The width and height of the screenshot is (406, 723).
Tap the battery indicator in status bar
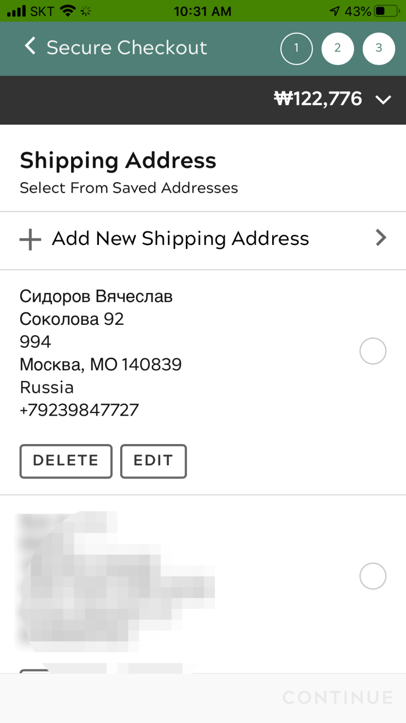pos(387,11)
